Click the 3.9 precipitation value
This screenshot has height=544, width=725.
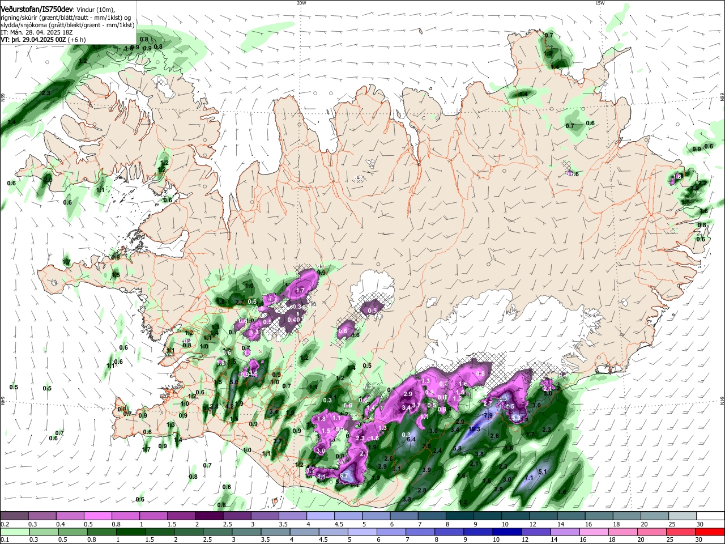point(427,470)
